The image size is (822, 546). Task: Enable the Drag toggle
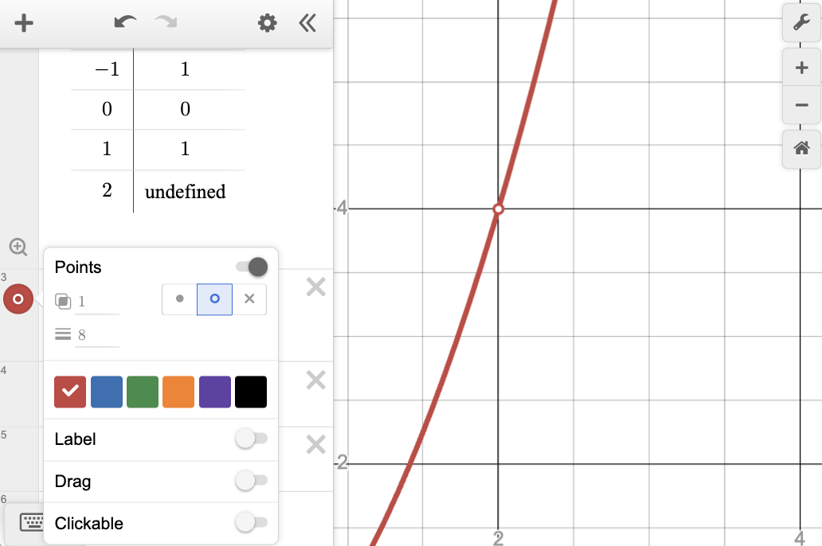coord(251,481)
